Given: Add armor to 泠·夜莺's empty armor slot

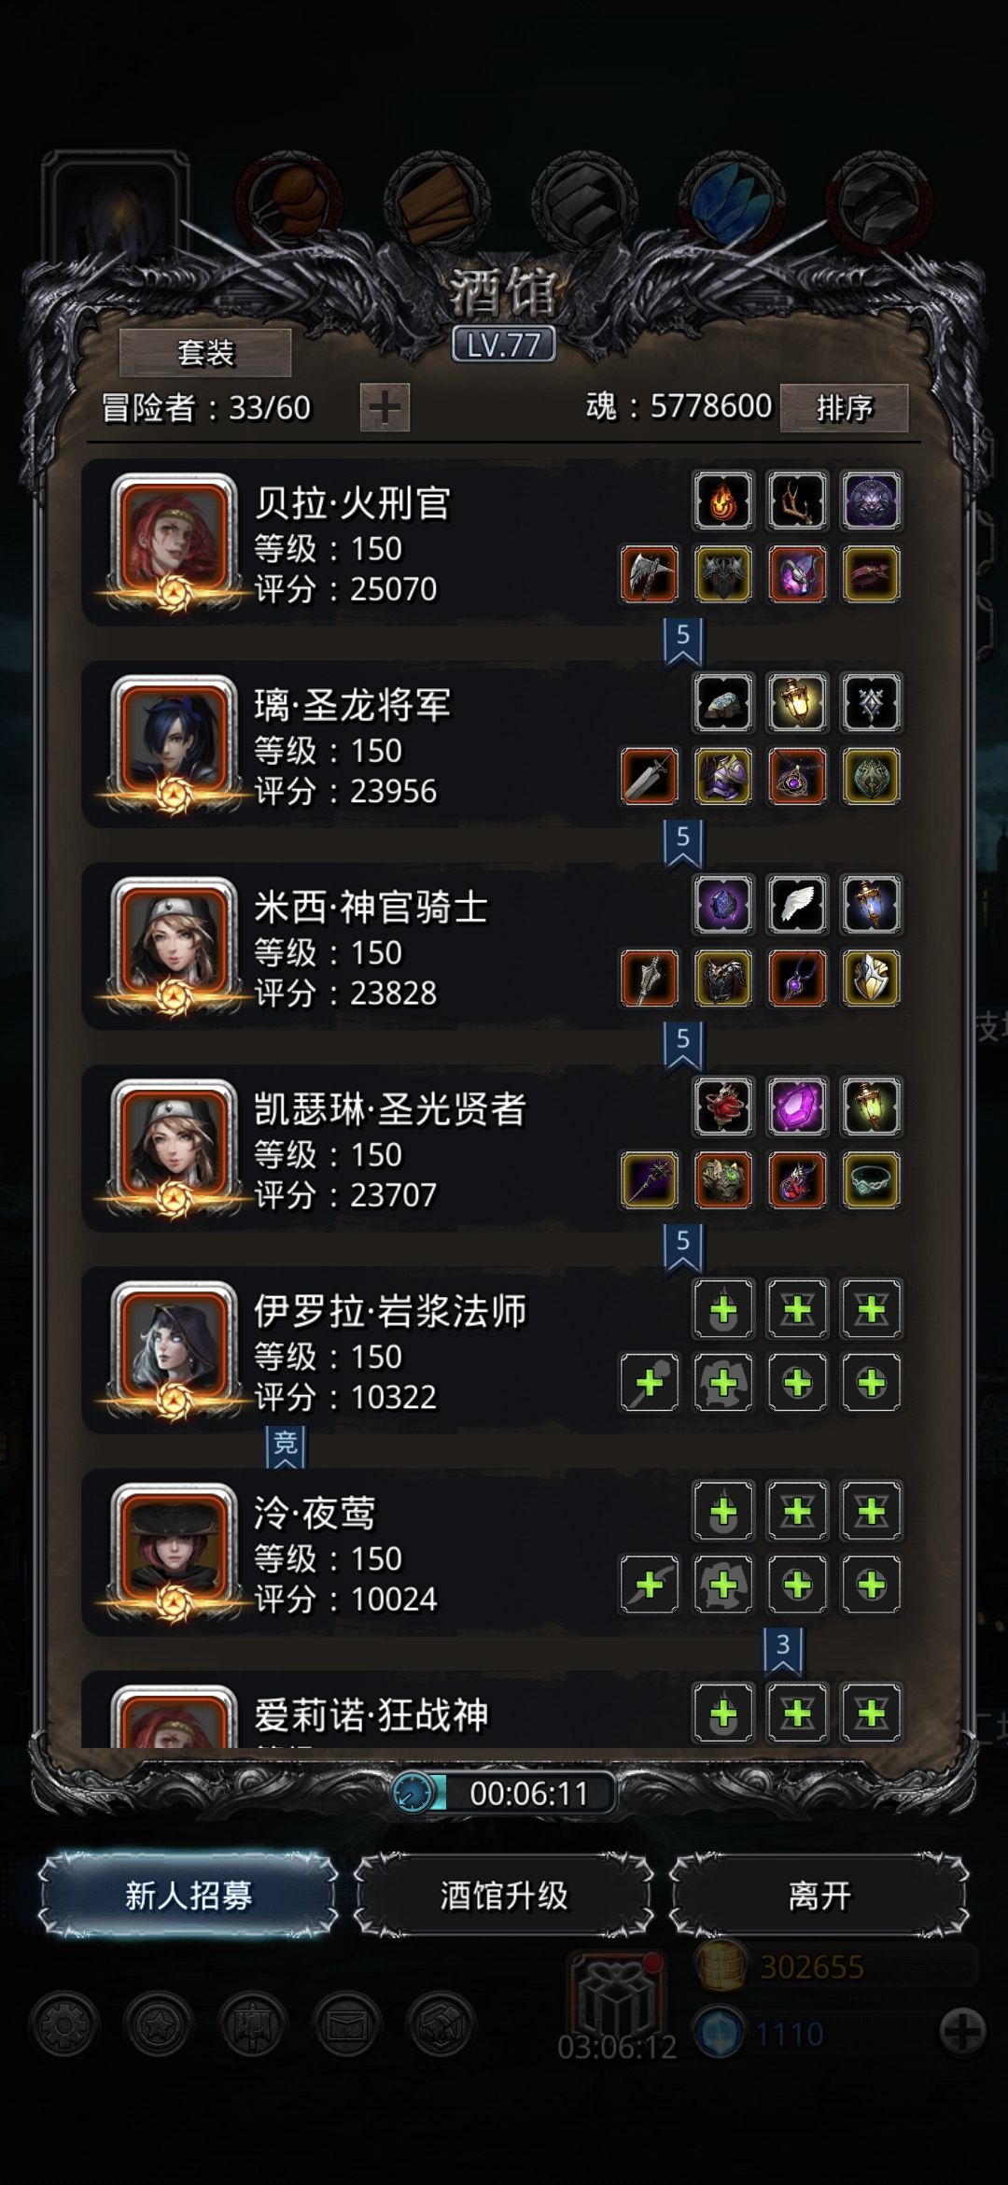Looking at the screenshot, I should [x=723, y=1584].
